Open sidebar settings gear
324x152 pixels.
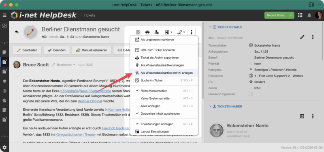click(4, 148)
